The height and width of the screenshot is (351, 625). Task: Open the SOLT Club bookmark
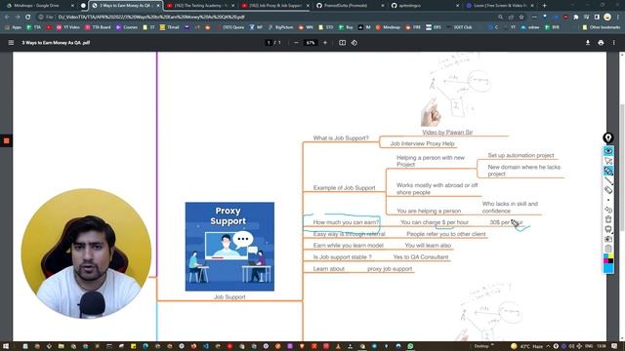tap(459, 27)
